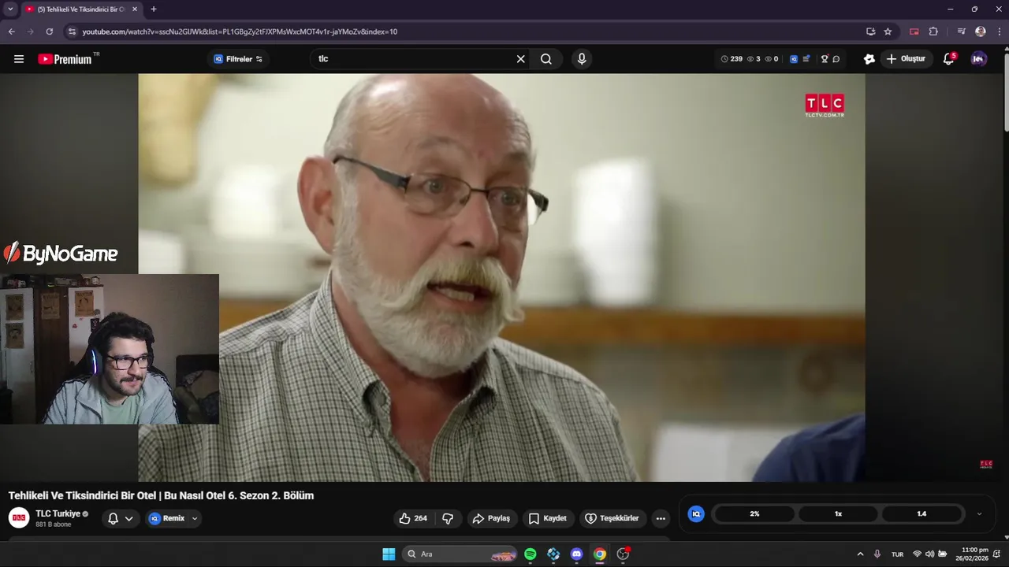The width and height of the screenshot is (1009, 567).
Task: Click the YouTube URL address bar
Action: coord(465,31)
